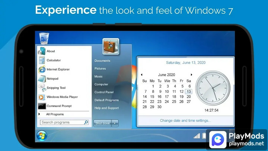Click the Search programs field
This screenshot has width=268, height=151.
point(64,122)
